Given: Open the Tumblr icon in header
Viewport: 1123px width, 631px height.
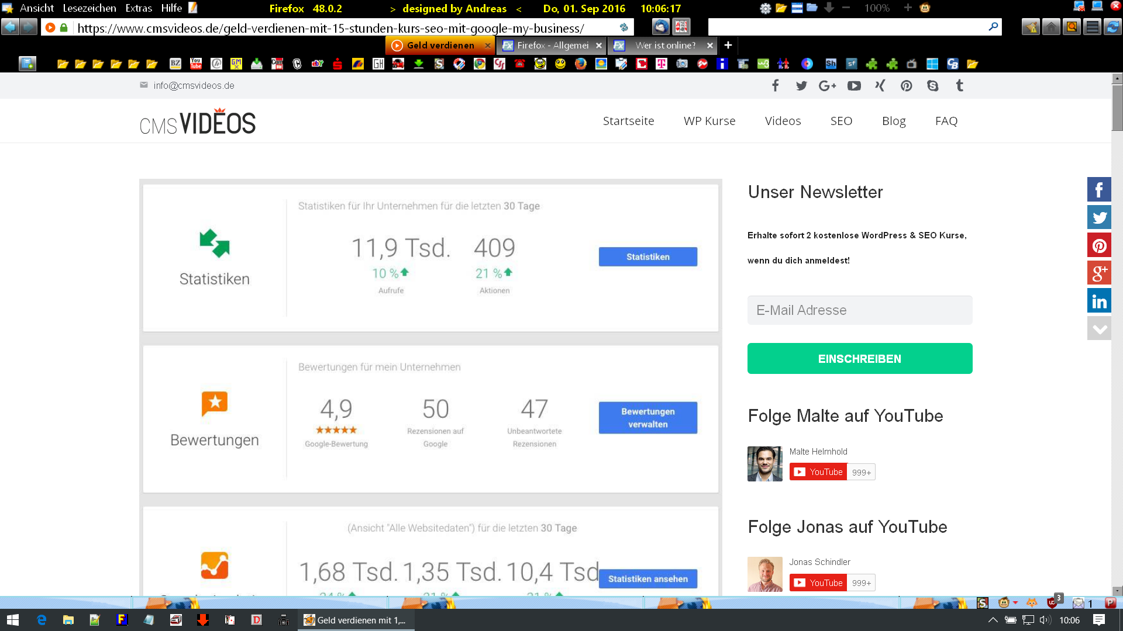Looking at the screenshot, I should (x=959, y=86).
